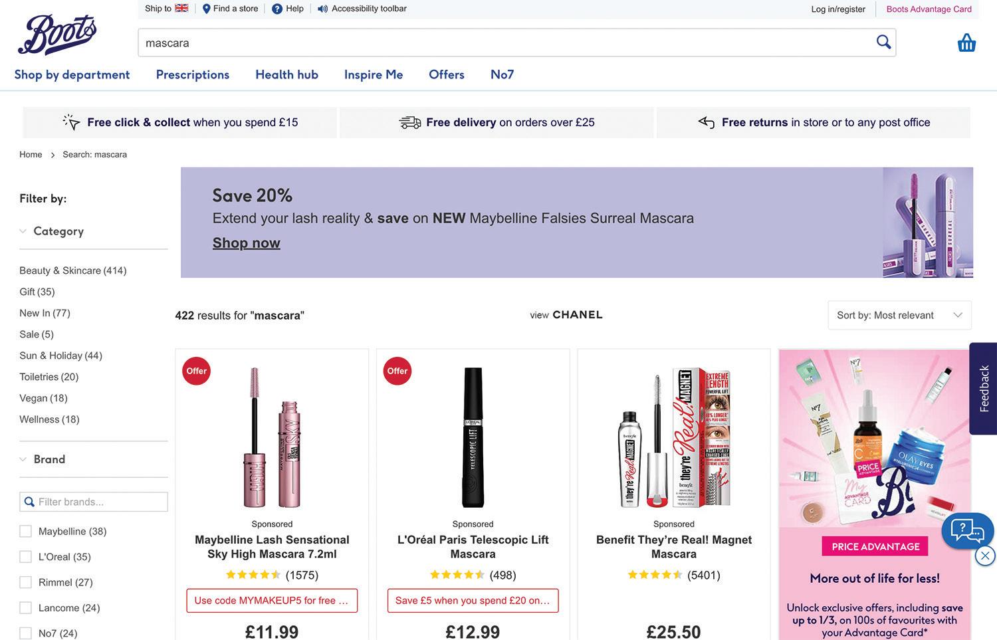The height and width of the screenshot is (640, 997).
Task: Click the Boots logo
Action: click(57, 35)
